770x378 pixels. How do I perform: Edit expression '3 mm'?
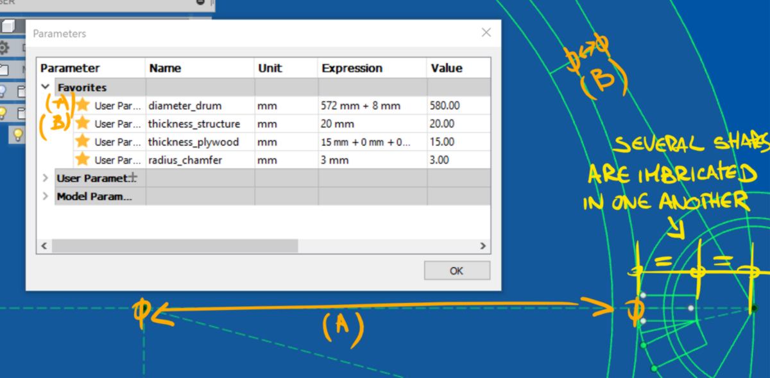click(372, 160)
